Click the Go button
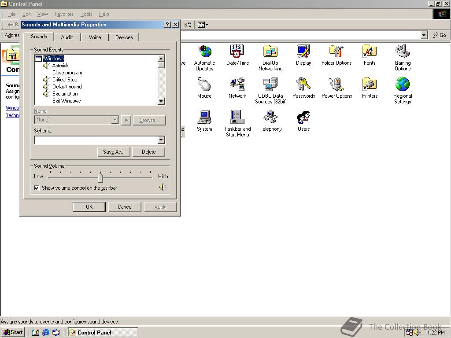 click(440, 35)
